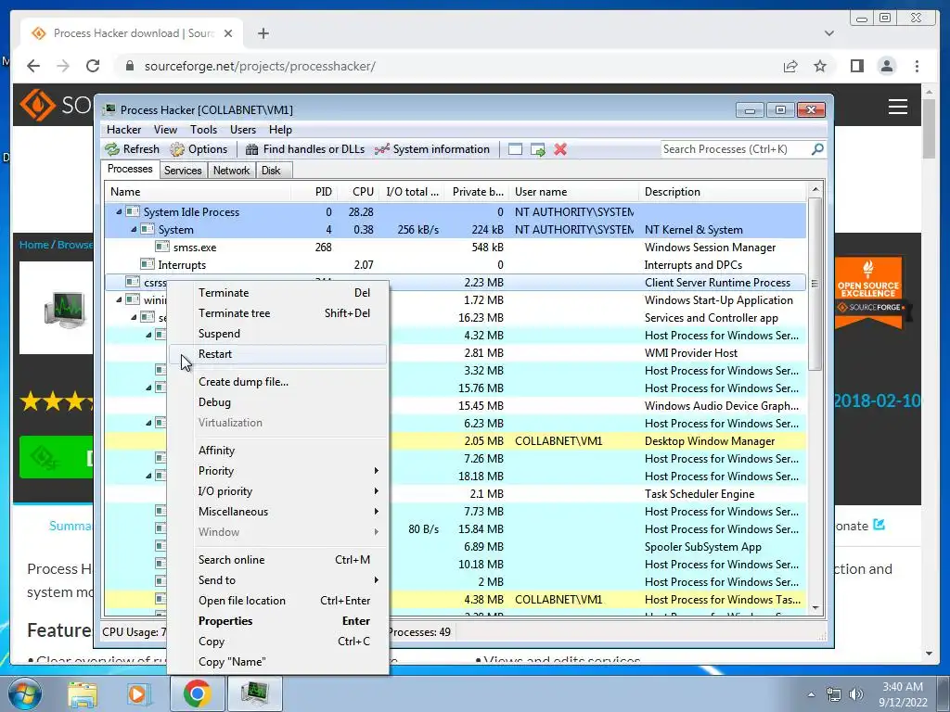The image size is (950, 712).
Task: Click Chrome share page icon
Action: tap(790, 66)
